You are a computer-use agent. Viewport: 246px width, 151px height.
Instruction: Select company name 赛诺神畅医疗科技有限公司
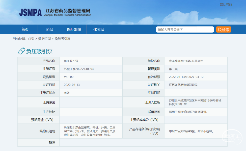pos(186,61)
